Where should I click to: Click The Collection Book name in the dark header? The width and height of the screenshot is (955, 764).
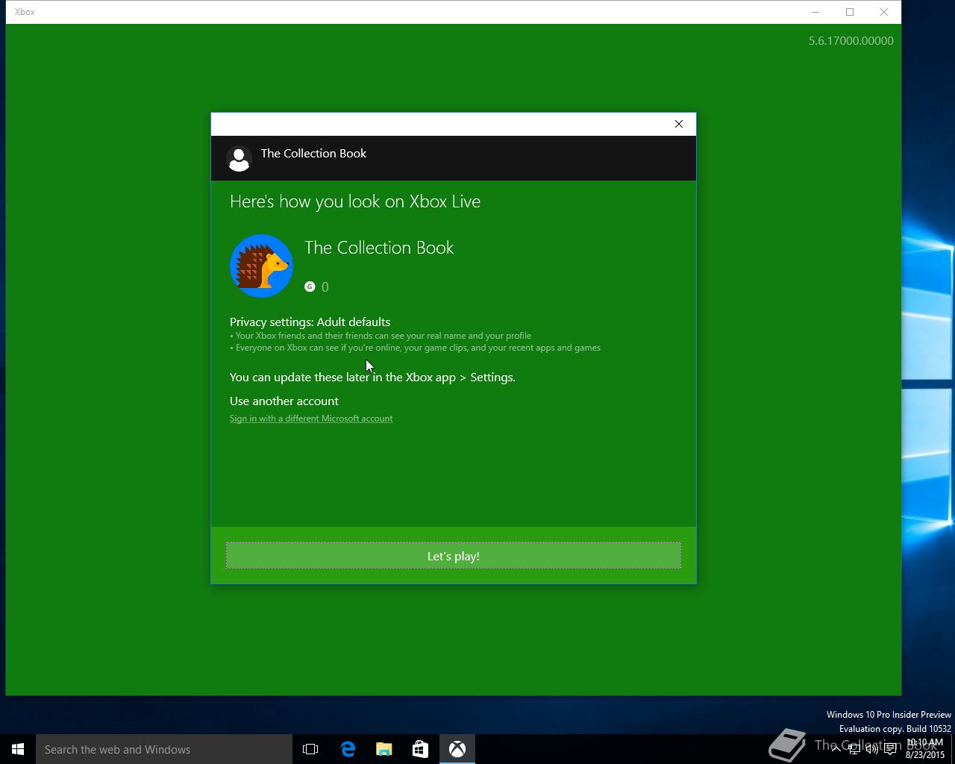click(x=313, y=153)
